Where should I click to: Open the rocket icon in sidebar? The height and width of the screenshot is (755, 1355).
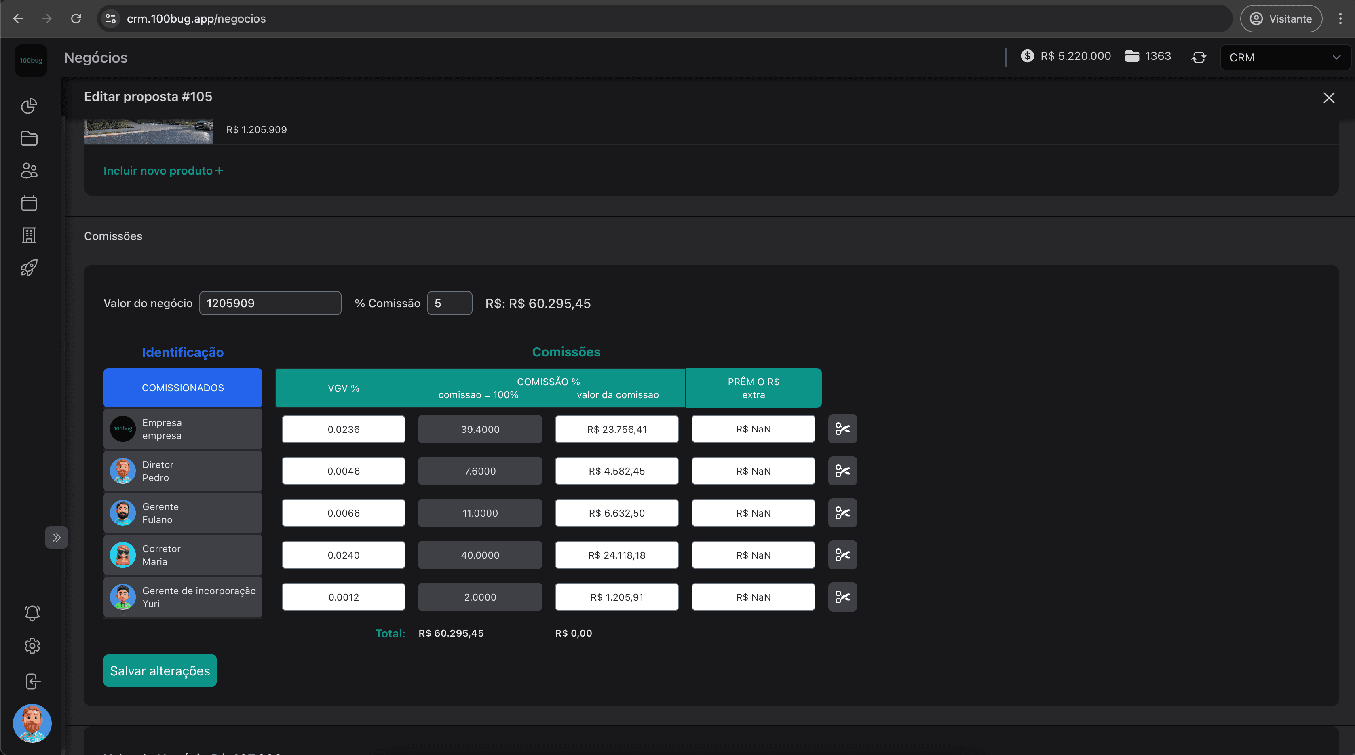point(29,268)
